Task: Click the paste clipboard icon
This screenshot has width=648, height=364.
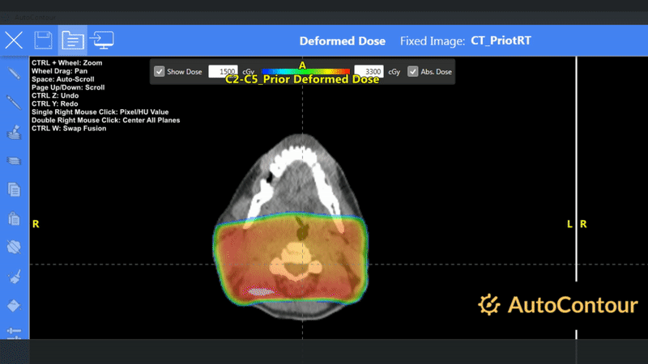Action: pos(14,218)
